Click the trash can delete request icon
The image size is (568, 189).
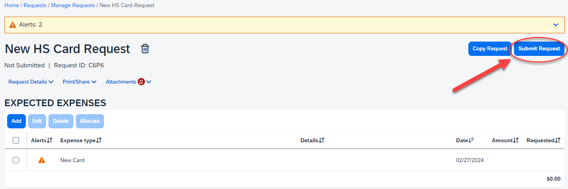pyautogui.click(x=145, y=49)
